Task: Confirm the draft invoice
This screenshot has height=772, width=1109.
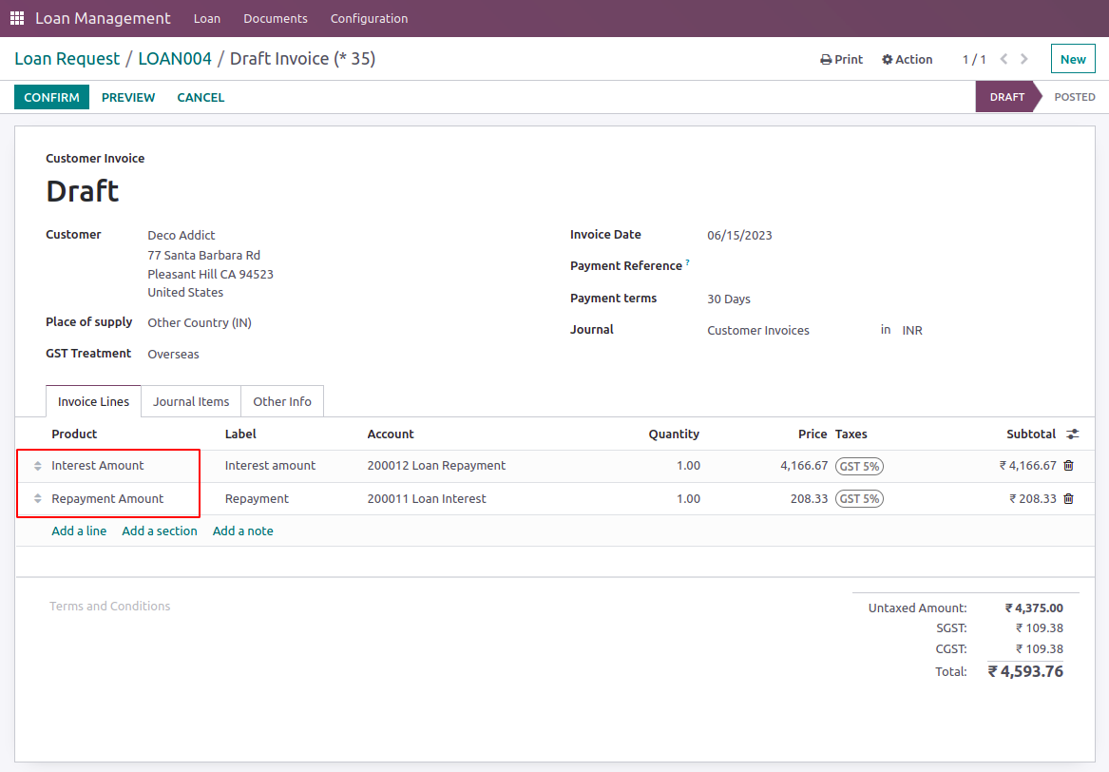Action: (51, 97)
